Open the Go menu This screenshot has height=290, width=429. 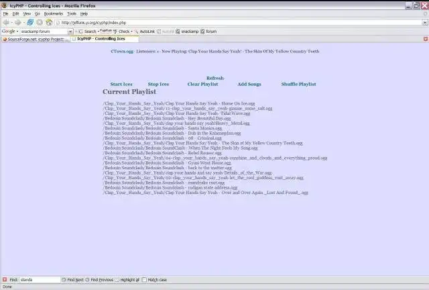38,13
